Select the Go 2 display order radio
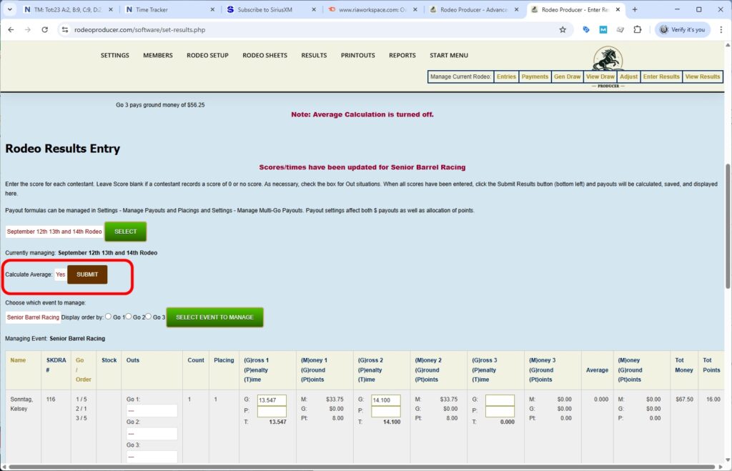The height and width of the screenshot is (471, 732). point(128,316)
